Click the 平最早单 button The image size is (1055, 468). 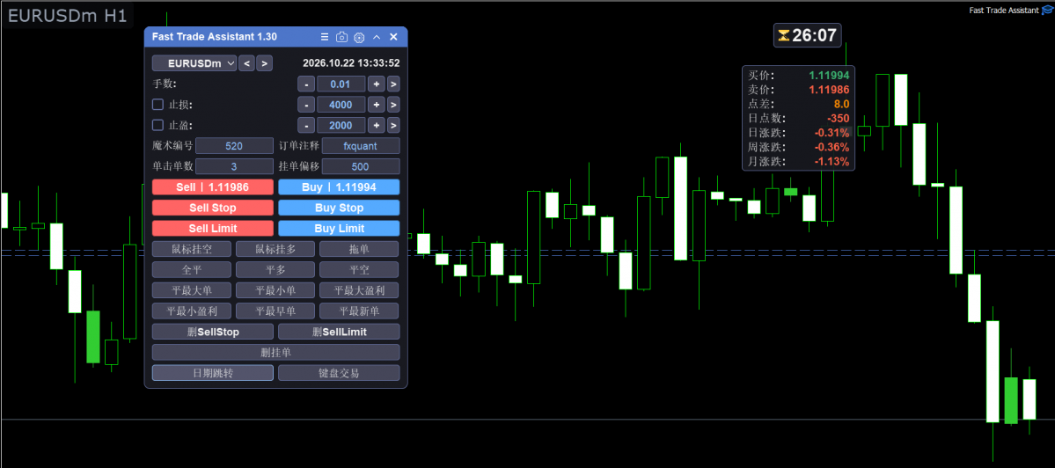pyautogui.click(x=275, y=311)
